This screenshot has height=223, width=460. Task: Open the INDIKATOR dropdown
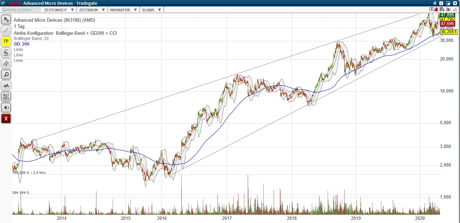coord(123,10)
